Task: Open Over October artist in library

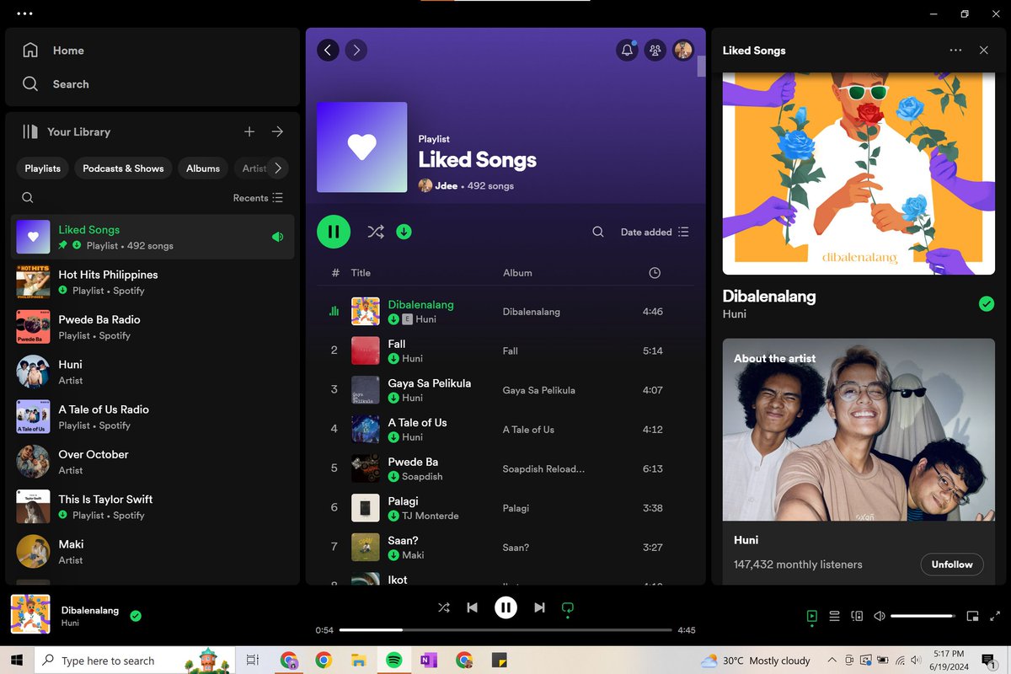Action: pyautogui.click(x=152, y=462)
